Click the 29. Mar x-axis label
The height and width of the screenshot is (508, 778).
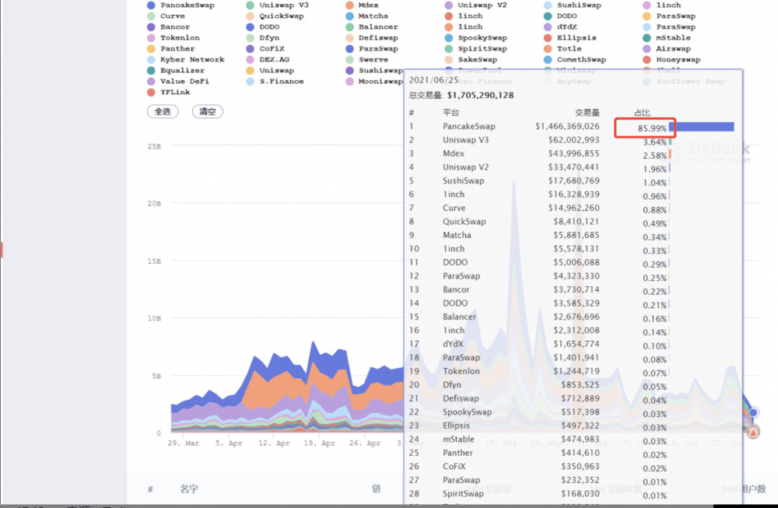click(x=184, y=443)
